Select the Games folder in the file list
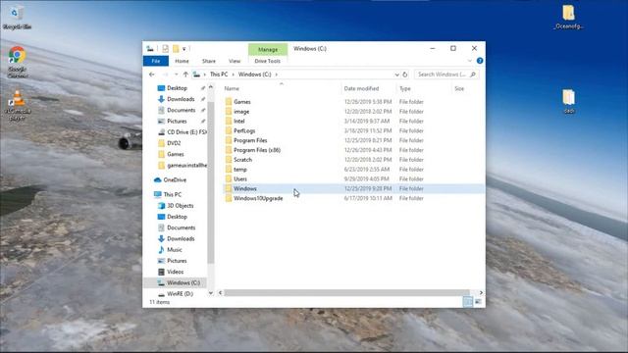Viewport: 628px width, 353px height. click(x=242, y=102)
